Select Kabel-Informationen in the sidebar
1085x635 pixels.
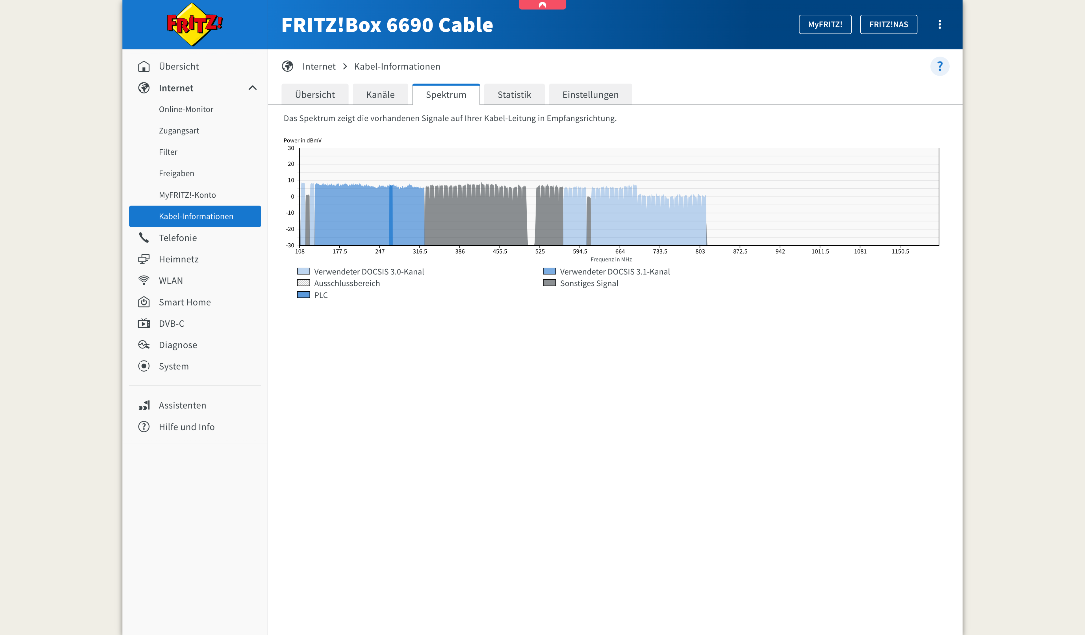point(196,216)
